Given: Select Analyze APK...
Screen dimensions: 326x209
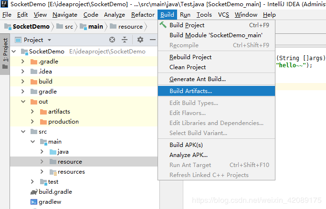Looking at the screenshot, I should tap(216, 155).
